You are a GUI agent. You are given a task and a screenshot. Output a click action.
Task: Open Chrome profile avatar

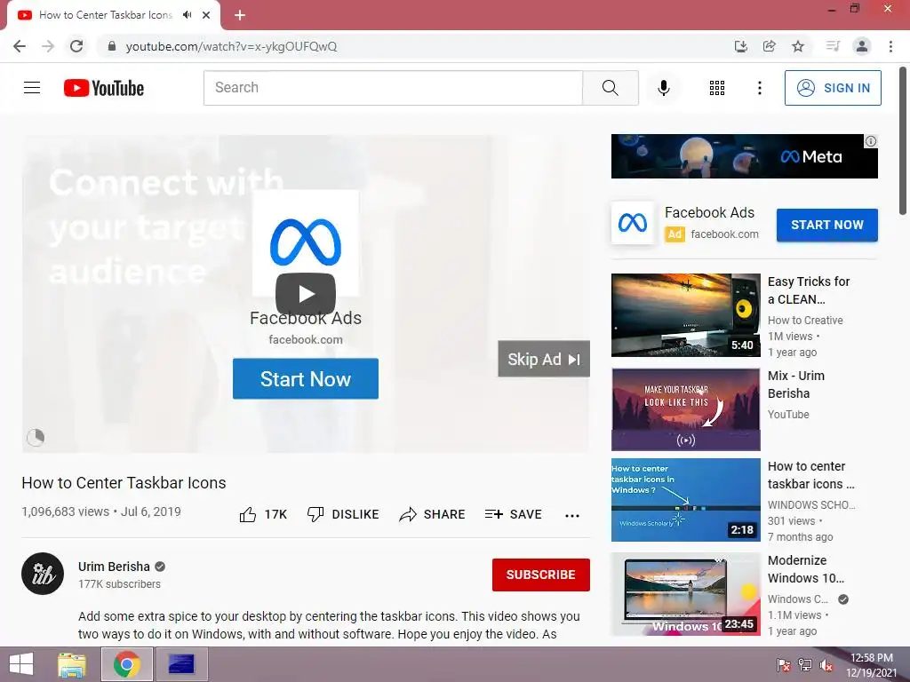862,46
